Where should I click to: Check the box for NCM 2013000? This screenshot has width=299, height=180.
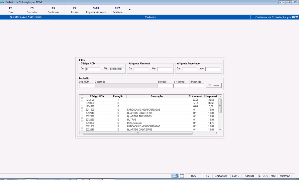click(x=82, y=123)
